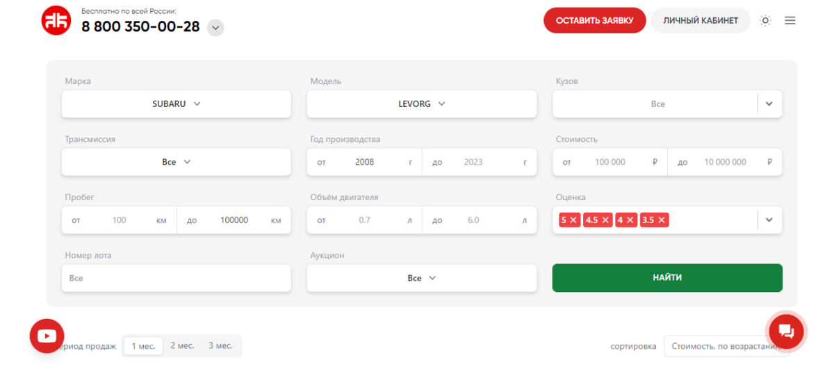Viewport: 834px width, 378px height.
Task: Remove the rating 3.5 tag
Action: (x=662, y=220)
